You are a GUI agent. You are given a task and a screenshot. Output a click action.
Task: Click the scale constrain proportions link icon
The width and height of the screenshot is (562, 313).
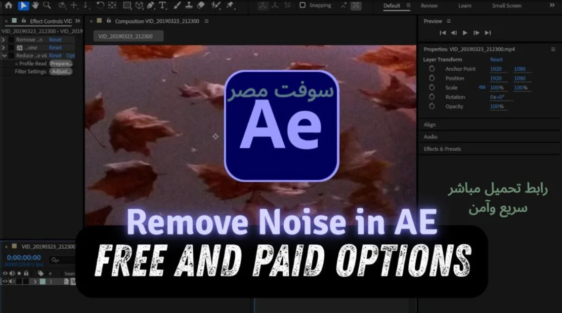[x=482, y=87]
